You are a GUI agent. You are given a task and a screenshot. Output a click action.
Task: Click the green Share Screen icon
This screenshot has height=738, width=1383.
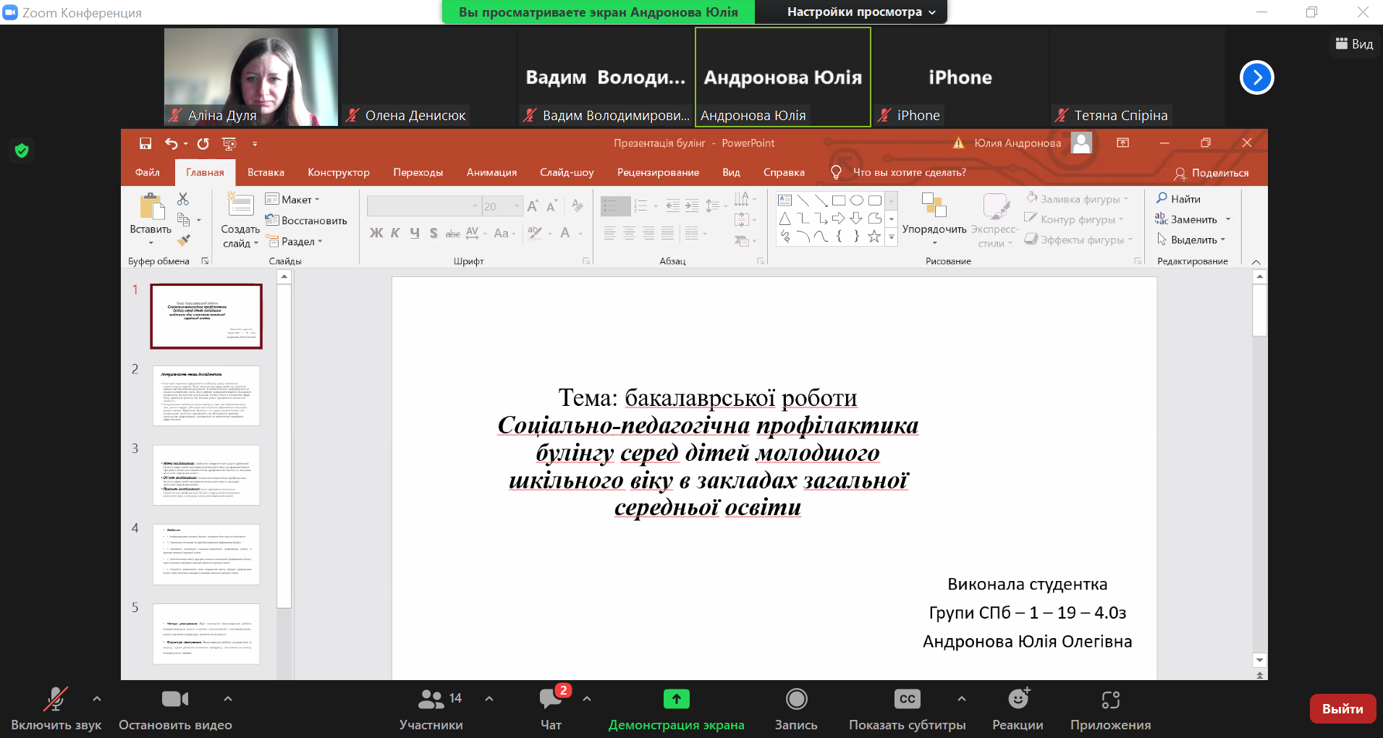(x=676, y=700)
